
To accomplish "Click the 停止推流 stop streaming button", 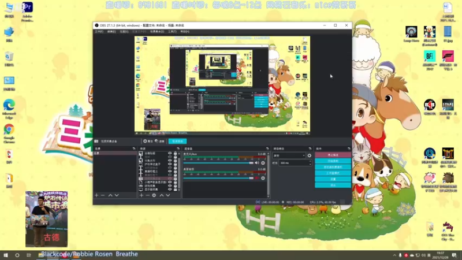I will (x=333, y=155).
